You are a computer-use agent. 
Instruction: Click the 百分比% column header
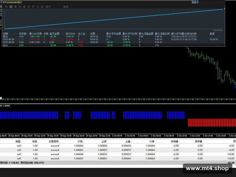[70, 34]
